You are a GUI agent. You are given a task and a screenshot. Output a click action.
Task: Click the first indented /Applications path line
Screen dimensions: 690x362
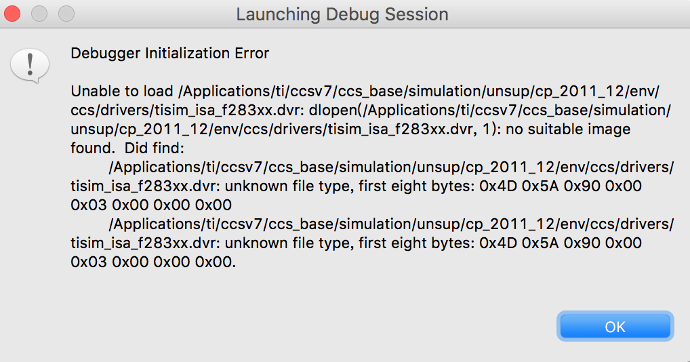[391, 167]
